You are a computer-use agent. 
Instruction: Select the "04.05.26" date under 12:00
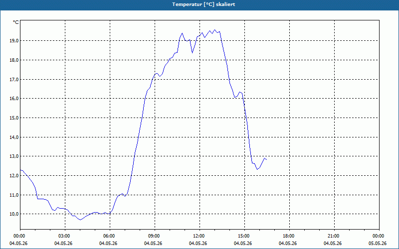(x=198, y=244)
